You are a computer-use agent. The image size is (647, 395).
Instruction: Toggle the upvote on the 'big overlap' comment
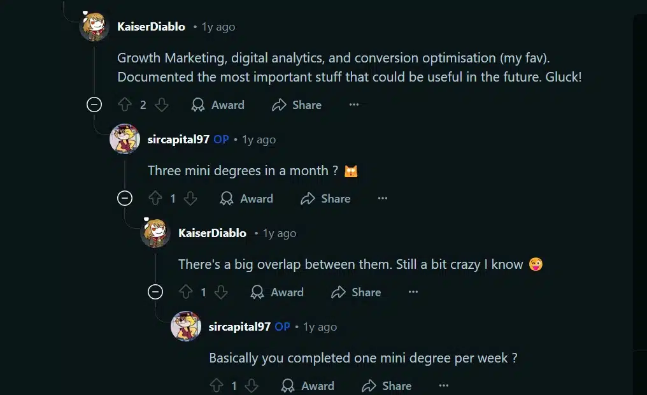[x=186, y=292]
